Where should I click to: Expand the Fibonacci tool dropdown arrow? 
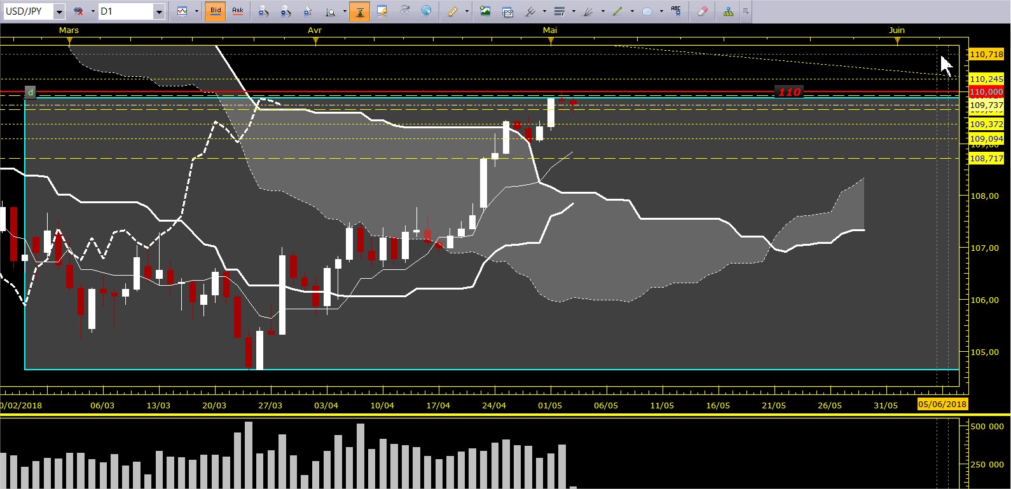(x=574, y=11)
